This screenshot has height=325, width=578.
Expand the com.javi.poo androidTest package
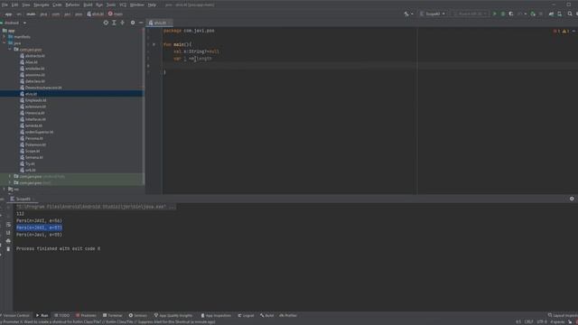[10, 177]
